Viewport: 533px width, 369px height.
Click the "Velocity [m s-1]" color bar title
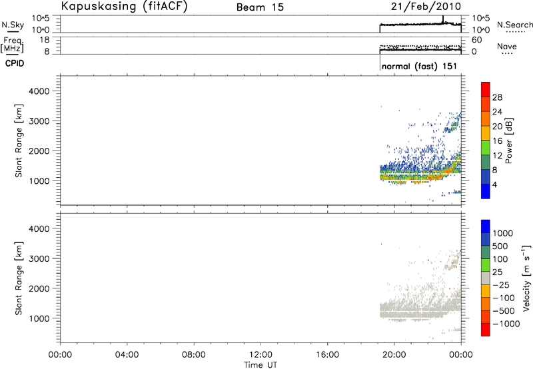[x=526, y=278]
